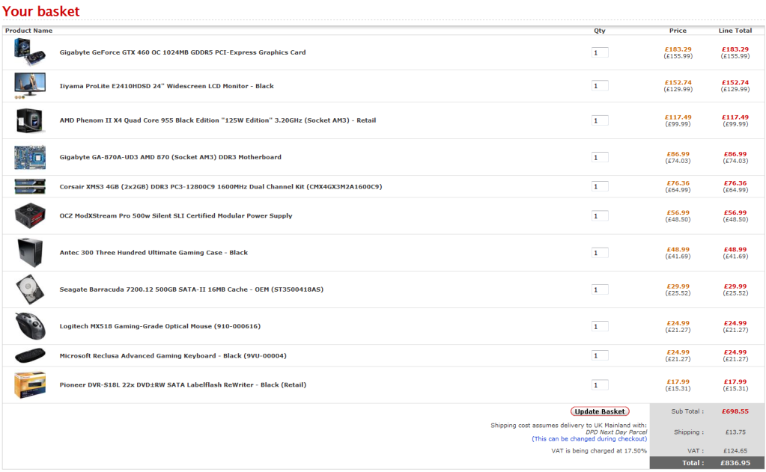Click the Antec 300 case thumbnail
The image size is (766, 472).
[x=29, y=252]
